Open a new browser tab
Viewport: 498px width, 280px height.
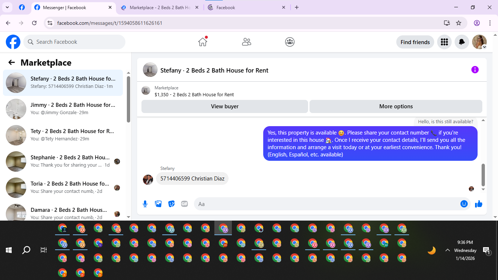click(297, 7)
